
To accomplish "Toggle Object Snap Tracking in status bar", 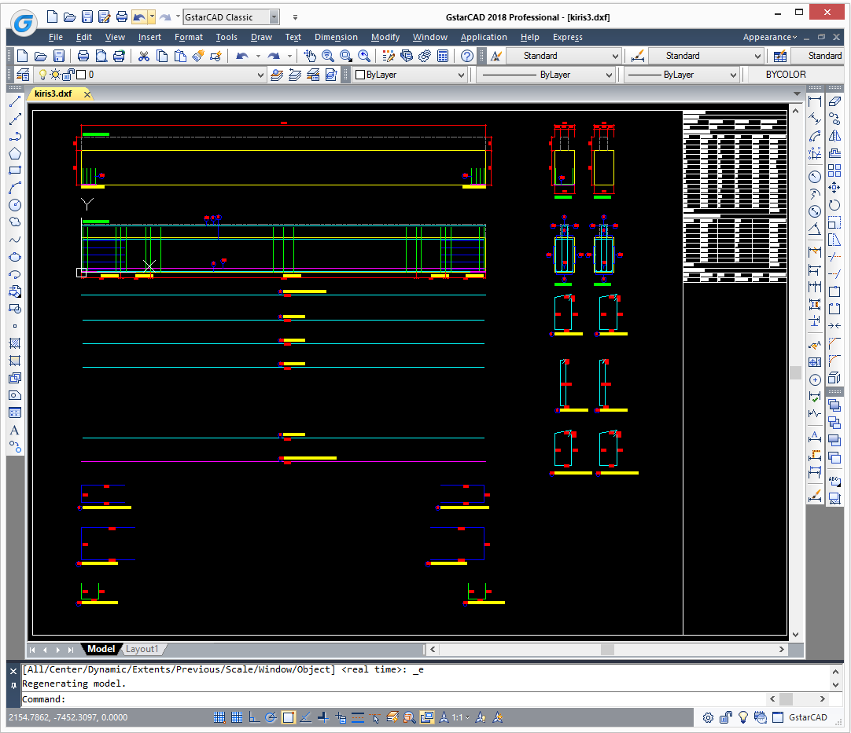I will click(x=306, y=717).
